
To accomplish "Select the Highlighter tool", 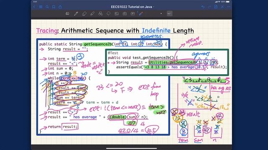I will pyautogui.click(x=92, y=14).
